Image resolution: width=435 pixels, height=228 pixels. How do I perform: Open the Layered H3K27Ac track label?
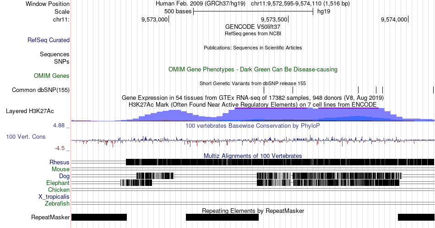[x=30, y=111]
